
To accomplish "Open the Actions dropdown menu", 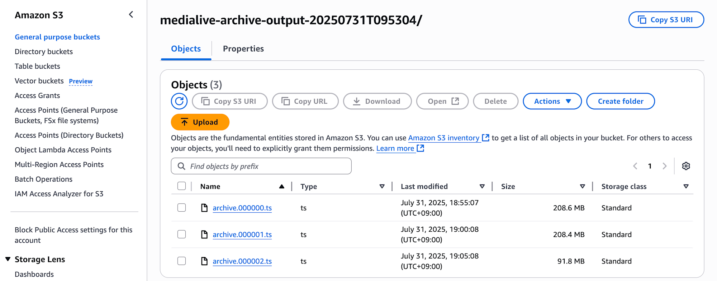I will [x=552, y=101].
